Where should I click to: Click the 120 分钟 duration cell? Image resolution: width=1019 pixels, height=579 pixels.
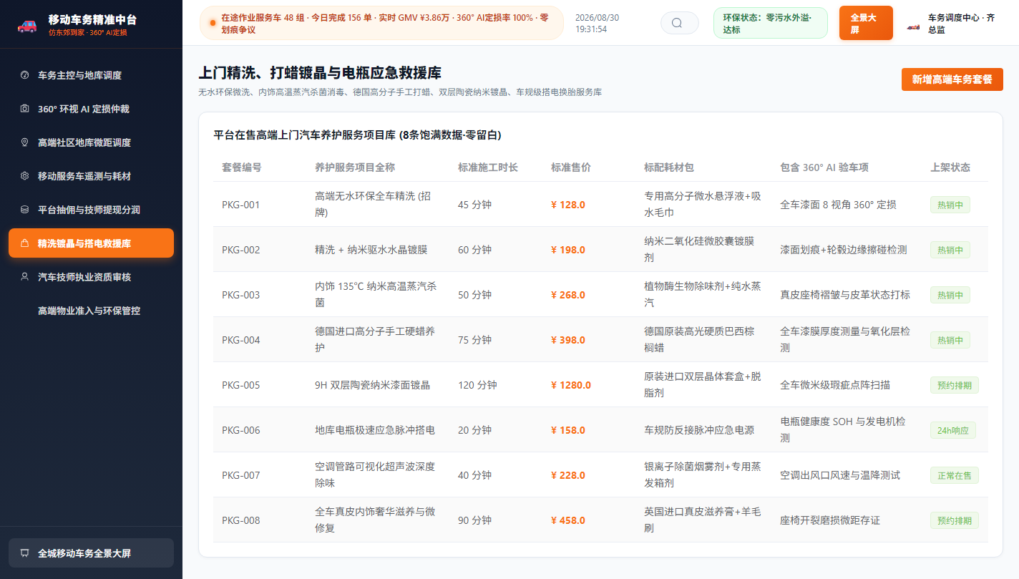(x=477, y=385)
